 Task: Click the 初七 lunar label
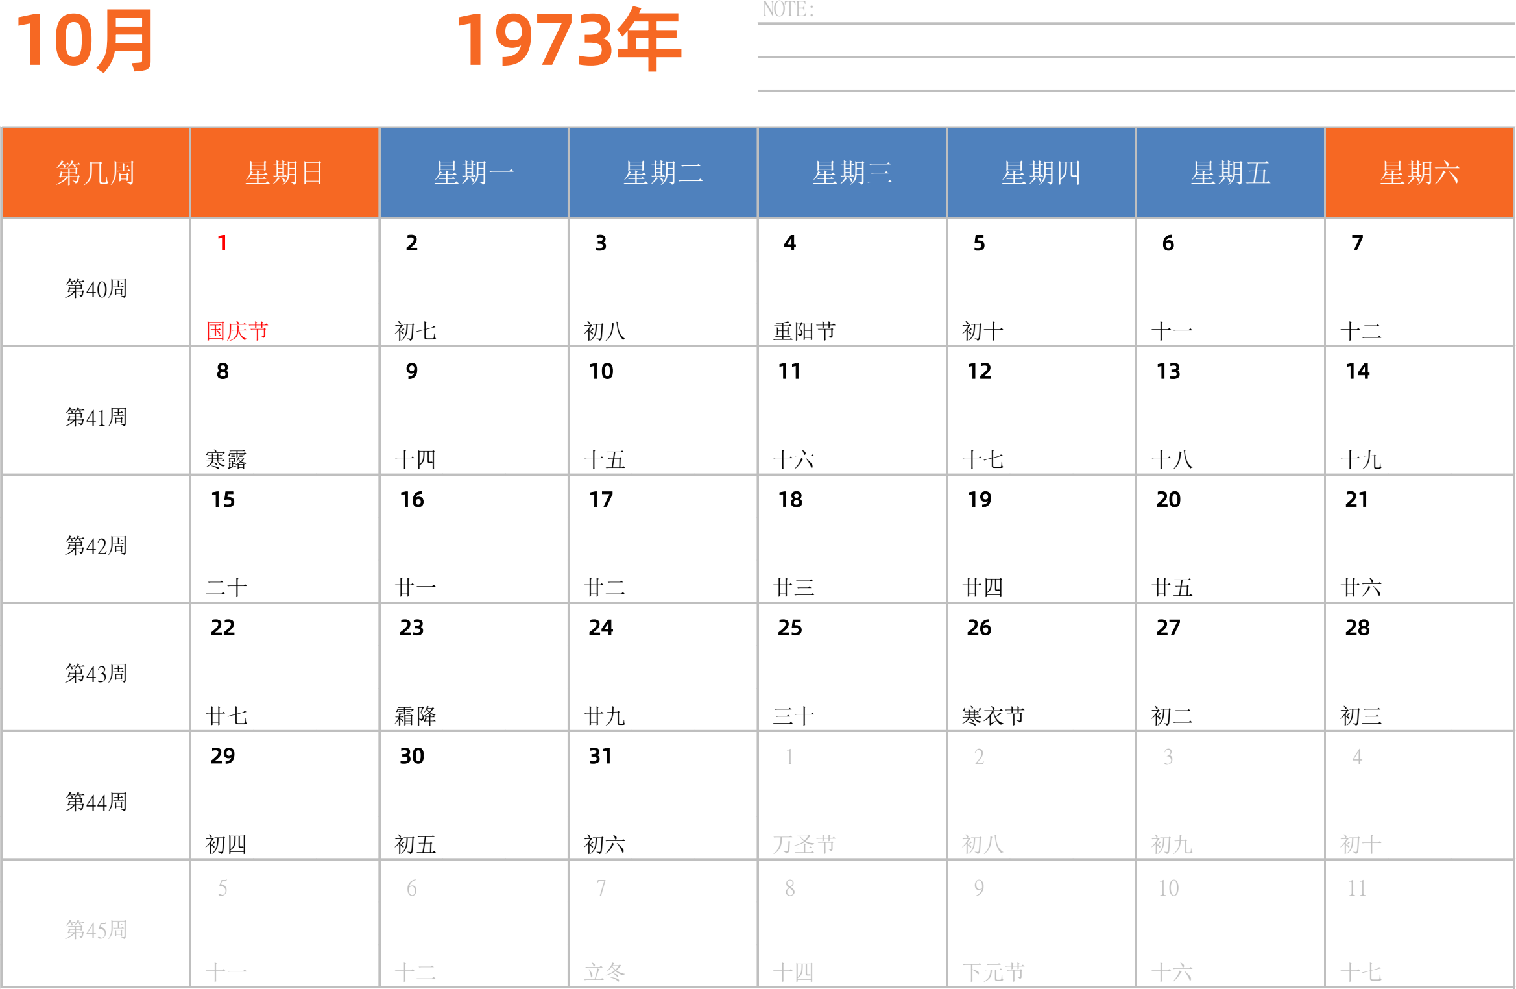click(415, 331)
